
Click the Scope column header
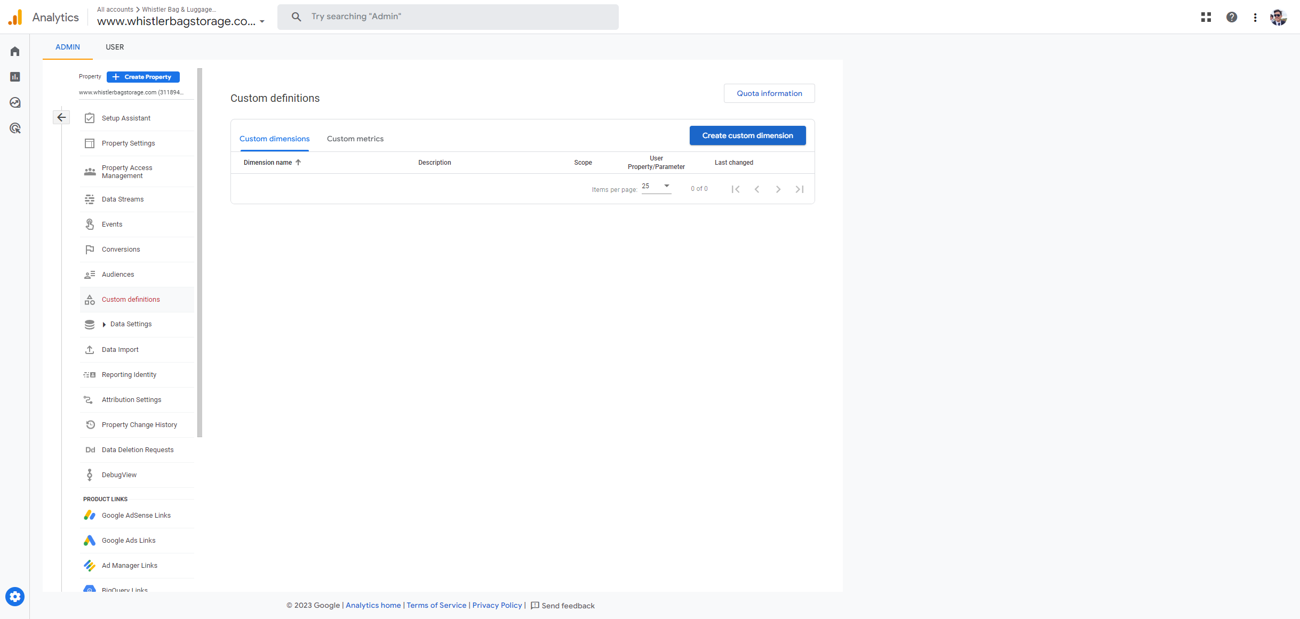click(x=583, y=163)
